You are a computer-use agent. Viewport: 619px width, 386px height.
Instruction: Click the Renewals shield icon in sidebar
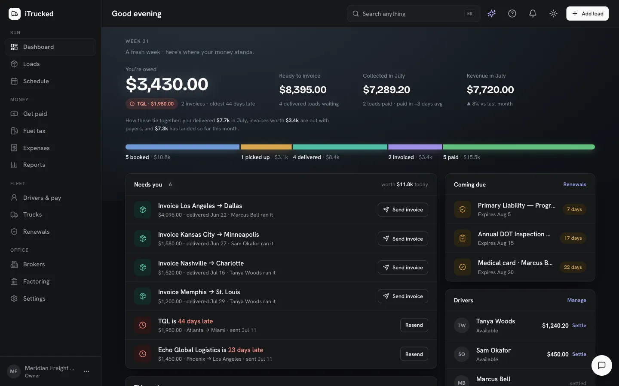[14, 232]
